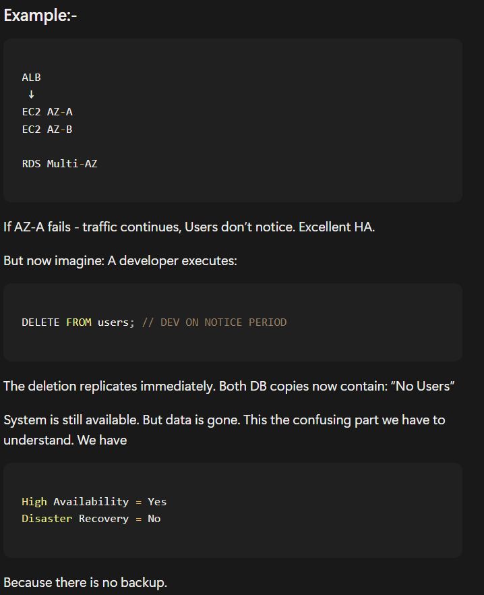Click 'users;' in the SQL statement
The height and width of the screenshot is (595, 484).
(116, 322)
